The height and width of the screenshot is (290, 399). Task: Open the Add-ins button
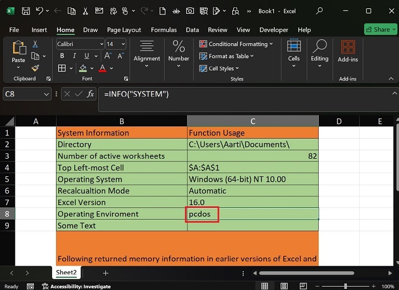347,51
